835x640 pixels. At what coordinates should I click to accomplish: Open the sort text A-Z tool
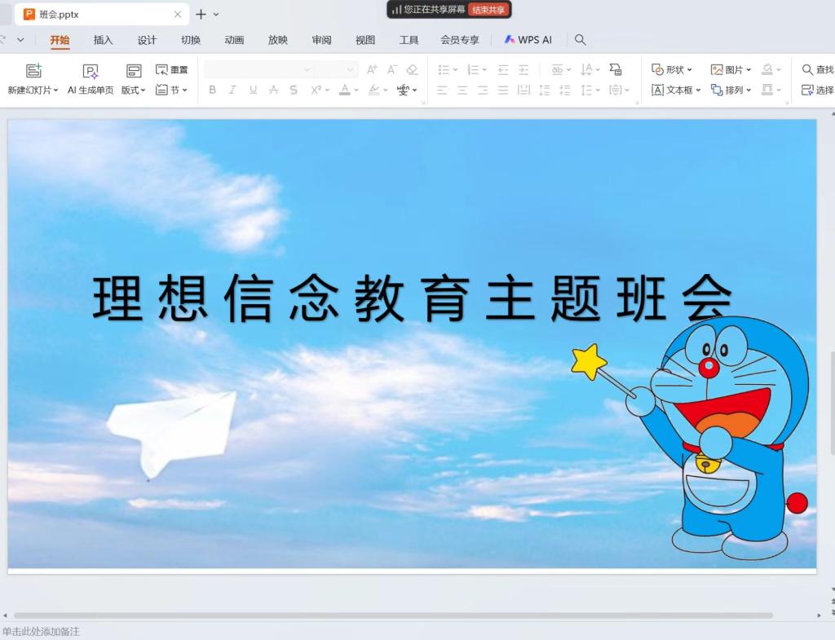pyautogui.click(x=590, y=70)
